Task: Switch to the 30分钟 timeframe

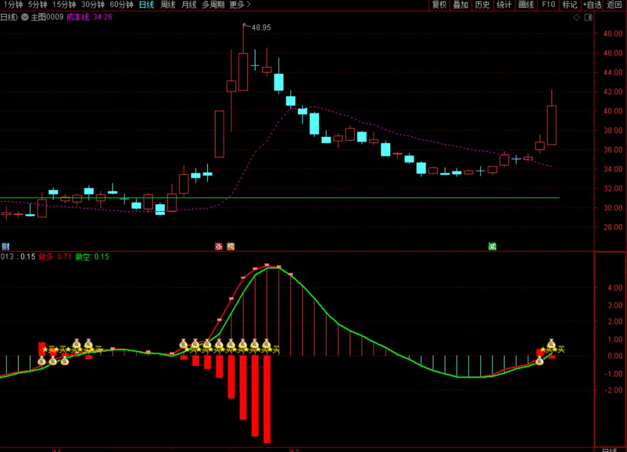Action: point(93,5)
